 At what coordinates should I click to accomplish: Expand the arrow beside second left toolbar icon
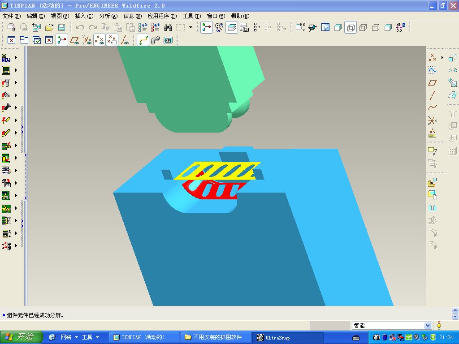16,70
